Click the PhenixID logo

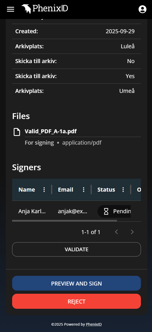click(x=45, y=9)
